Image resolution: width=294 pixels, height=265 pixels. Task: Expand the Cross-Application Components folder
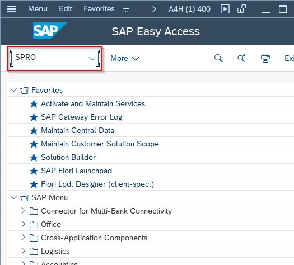(x=23, y=238)
